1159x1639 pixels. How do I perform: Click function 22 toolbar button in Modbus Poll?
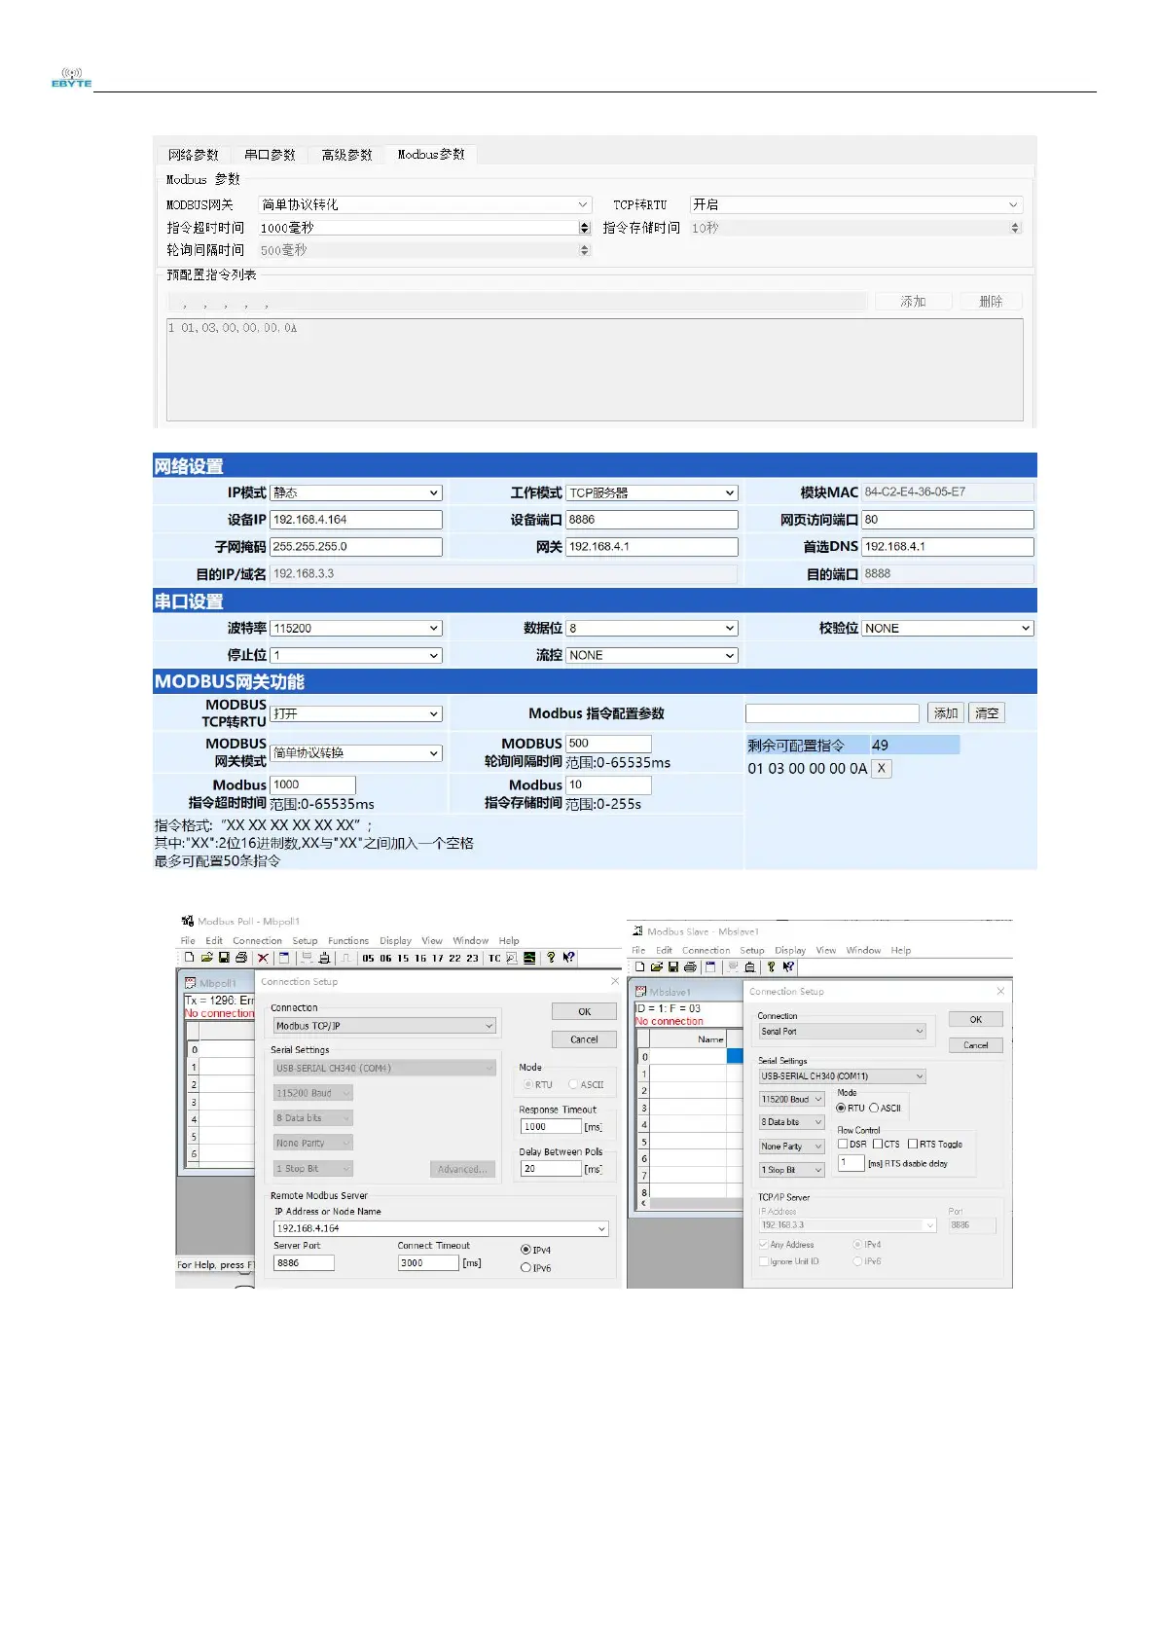pyautogui.click(x=454, y=959)
